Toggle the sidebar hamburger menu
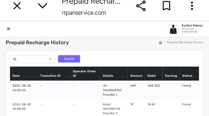Screen dimensions: 209x116 tap(9, 29)
